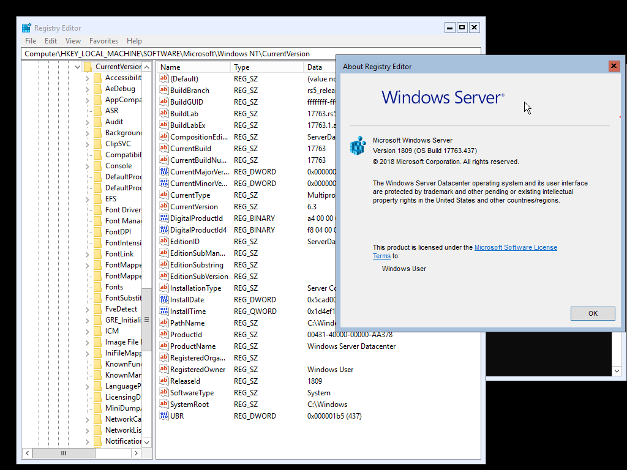627x470 pixels.
Task: Select the ProductId value name
Action: [x=186, y=335]
